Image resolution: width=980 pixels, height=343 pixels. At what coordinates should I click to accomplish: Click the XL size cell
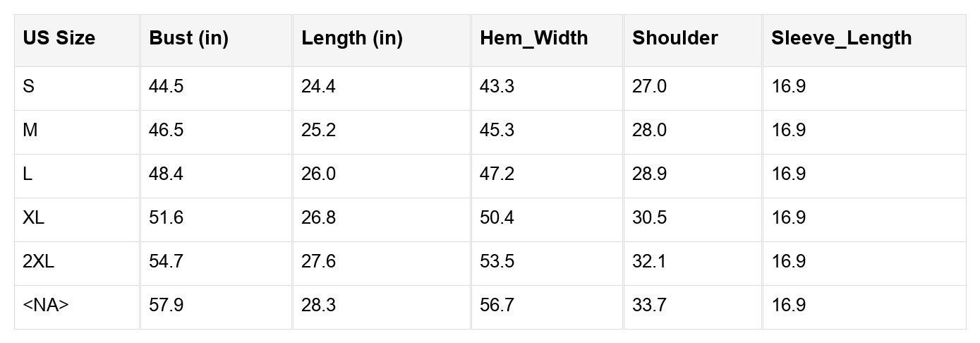pos(33,218)
